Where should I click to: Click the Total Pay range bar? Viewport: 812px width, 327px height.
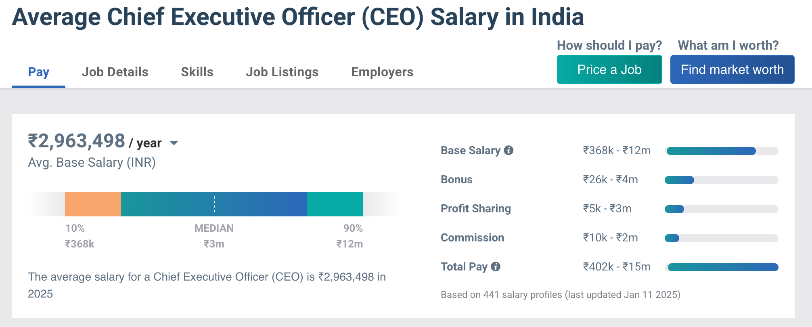[722, 267]
